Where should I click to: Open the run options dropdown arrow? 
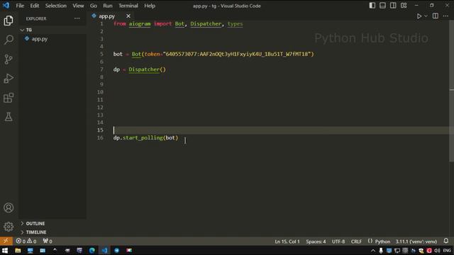click(426, 16)
